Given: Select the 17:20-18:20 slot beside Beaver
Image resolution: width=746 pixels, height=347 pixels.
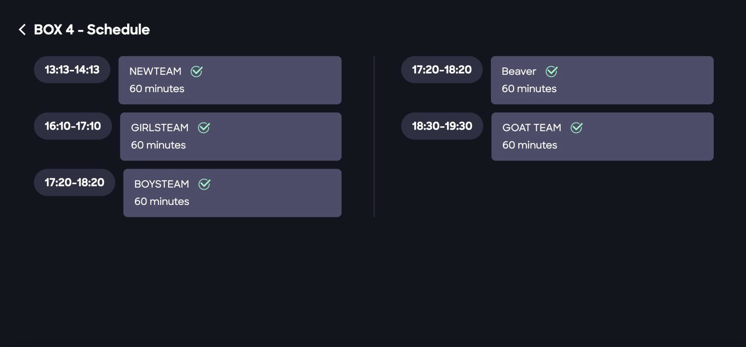Looking at the screenshot, I should 441,70.
